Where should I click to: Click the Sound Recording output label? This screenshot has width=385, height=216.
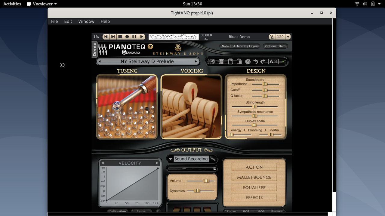point(191,159)
